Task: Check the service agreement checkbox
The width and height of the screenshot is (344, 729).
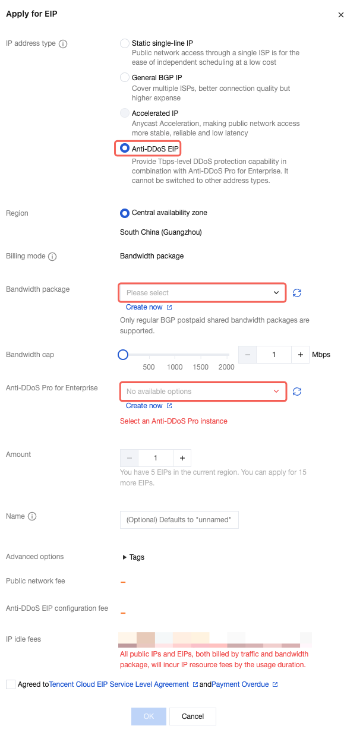Action: 11,684
